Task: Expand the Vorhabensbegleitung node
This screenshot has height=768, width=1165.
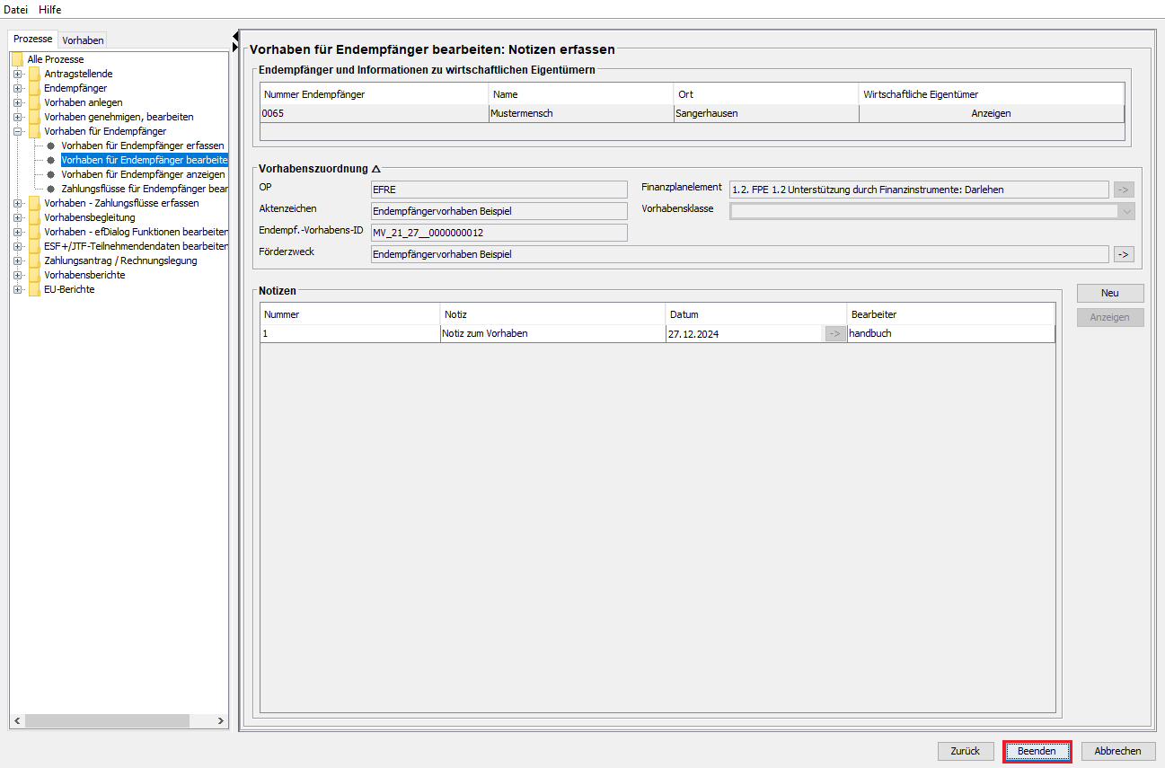Action: point(17,217)
